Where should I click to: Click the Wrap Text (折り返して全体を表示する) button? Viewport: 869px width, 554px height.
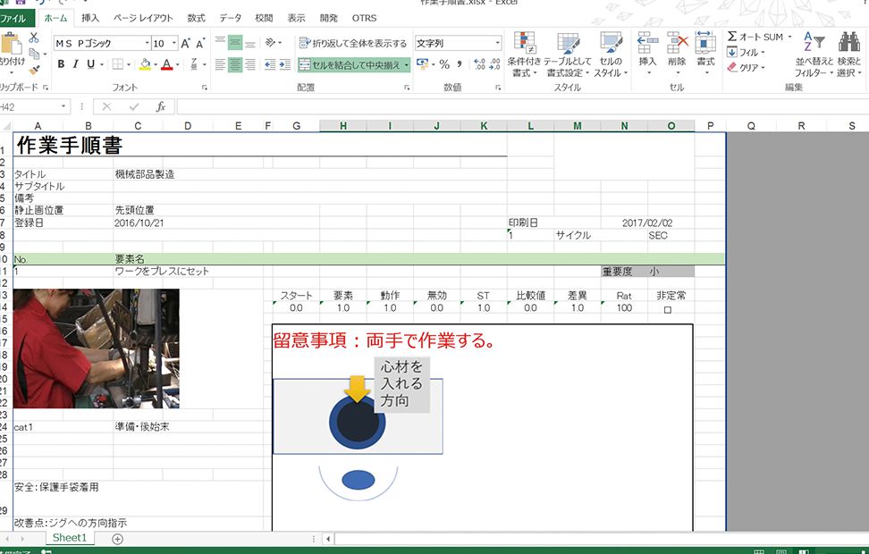pyautogui.click(x=352, y=43)
